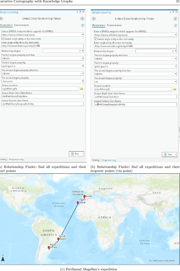Screen dimensions: 180x271
Task: Open Geoprocessing tab at bottom of left panel
Action: [x=16, y=159]
